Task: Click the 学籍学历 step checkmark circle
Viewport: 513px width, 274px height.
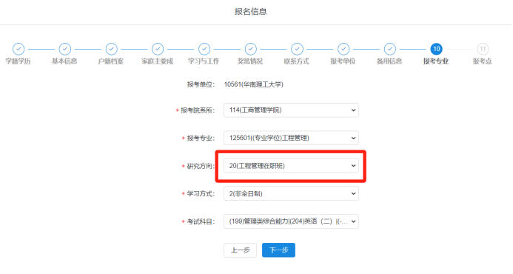Action: 19,49
